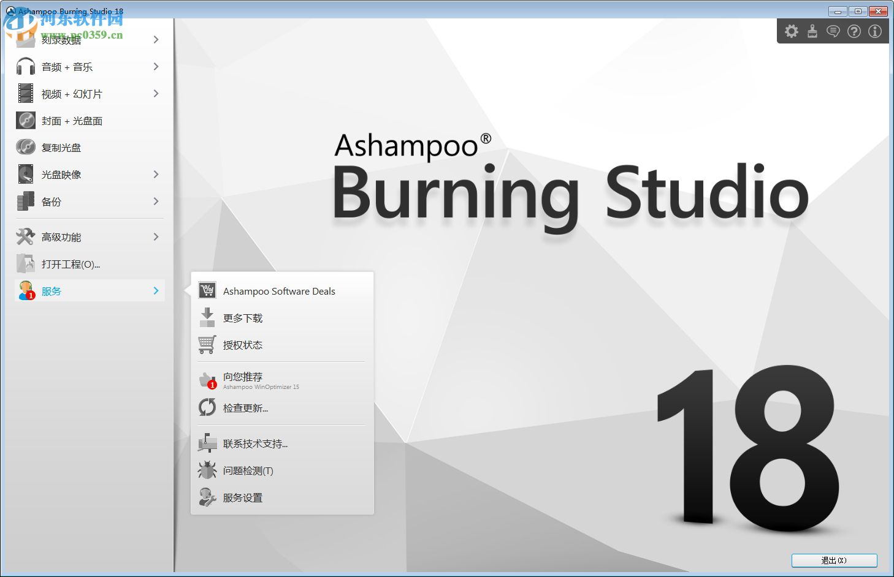
Task: Expand the 音频 + 音乐 chevron
Action: click(x=156, y=66)
